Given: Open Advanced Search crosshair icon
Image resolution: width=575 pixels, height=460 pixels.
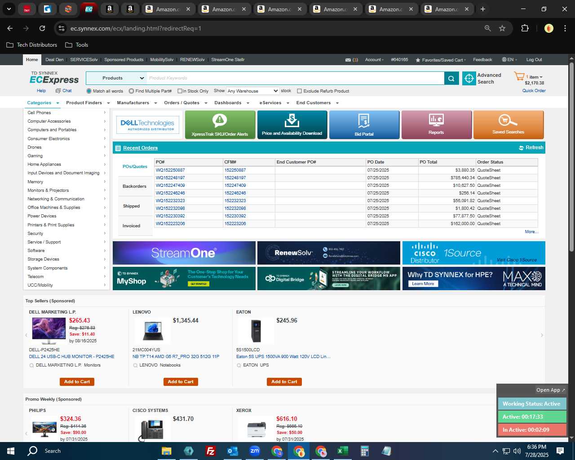Looking at the screenshot, I should pyautogui.click(x=469, y=78).
